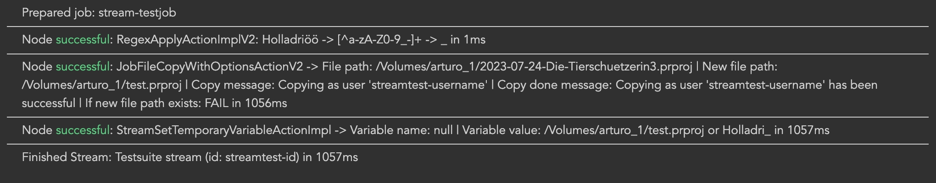Screen dimensions: 936x183
Task: Click the RegexApplyActionImplV2 log entry
Action: click(187, 40)
